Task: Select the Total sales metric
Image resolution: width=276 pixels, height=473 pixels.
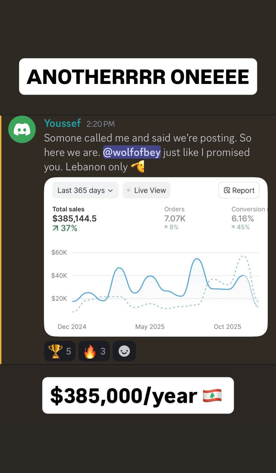Action: point(74,218)
